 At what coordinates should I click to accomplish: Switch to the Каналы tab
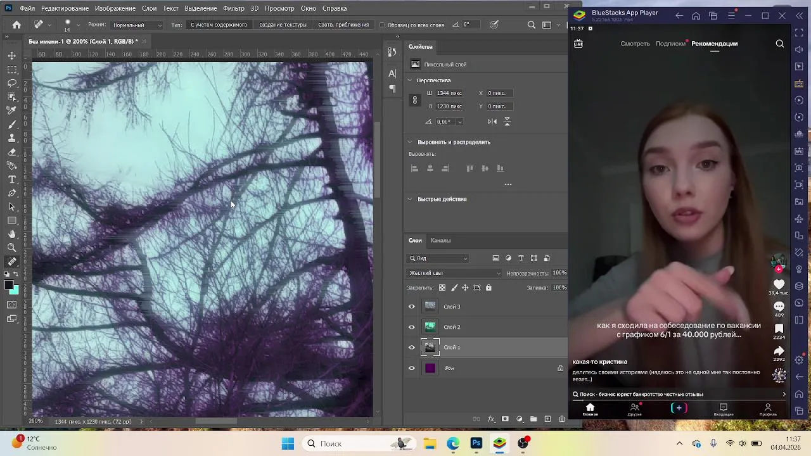[441, 241]
